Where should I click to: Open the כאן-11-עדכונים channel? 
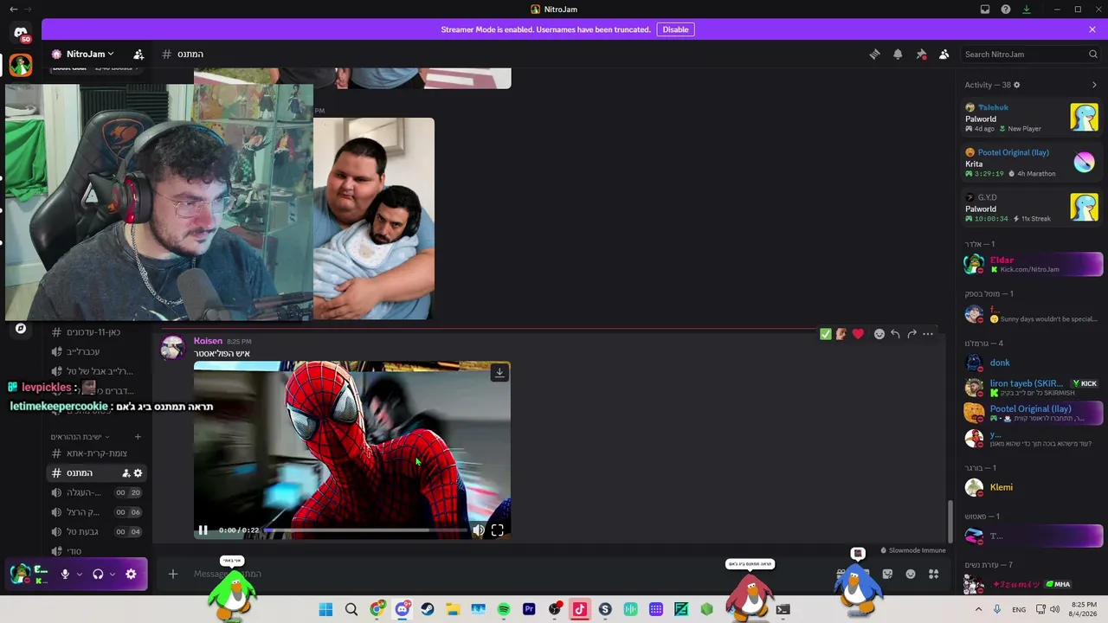(95, 332)
